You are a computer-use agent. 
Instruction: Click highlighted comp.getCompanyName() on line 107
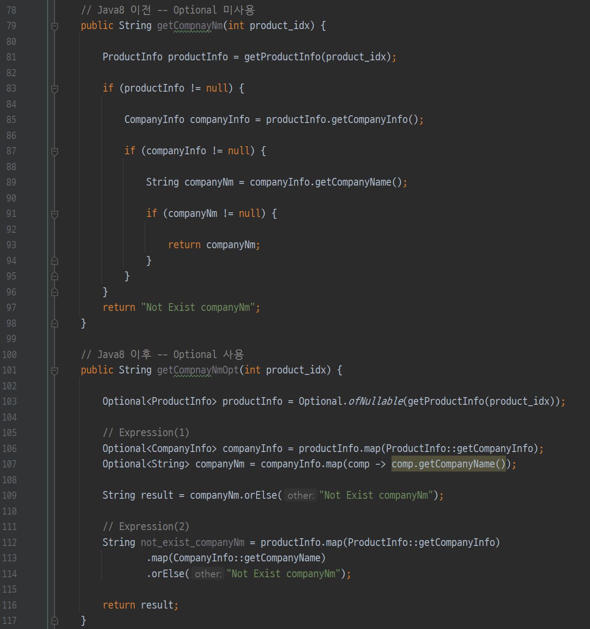(448, 464)
